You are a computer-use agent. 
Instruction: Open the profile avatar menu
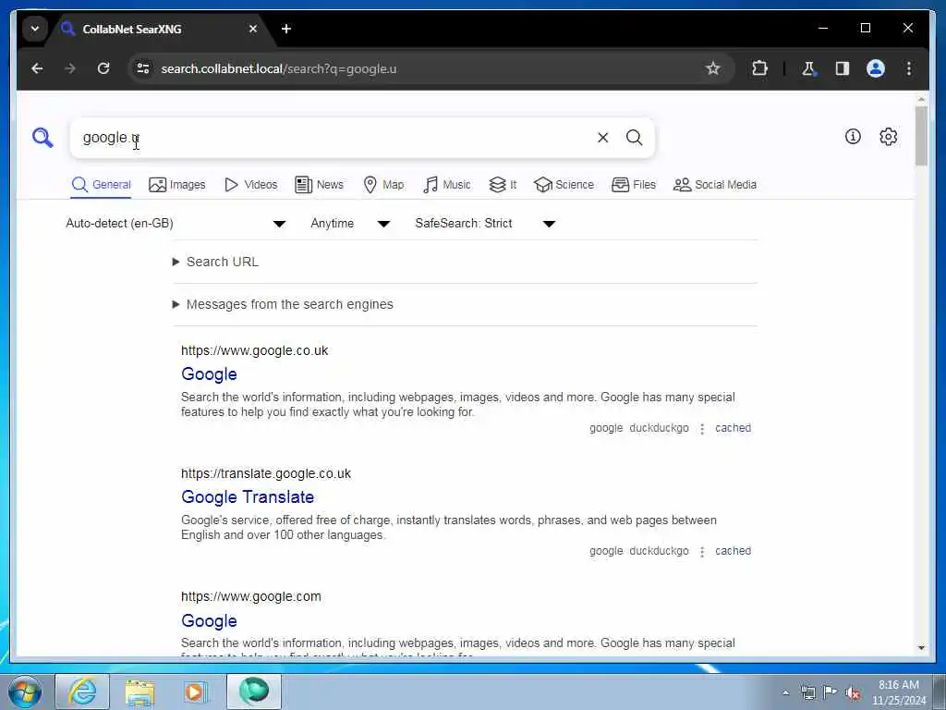876,68
